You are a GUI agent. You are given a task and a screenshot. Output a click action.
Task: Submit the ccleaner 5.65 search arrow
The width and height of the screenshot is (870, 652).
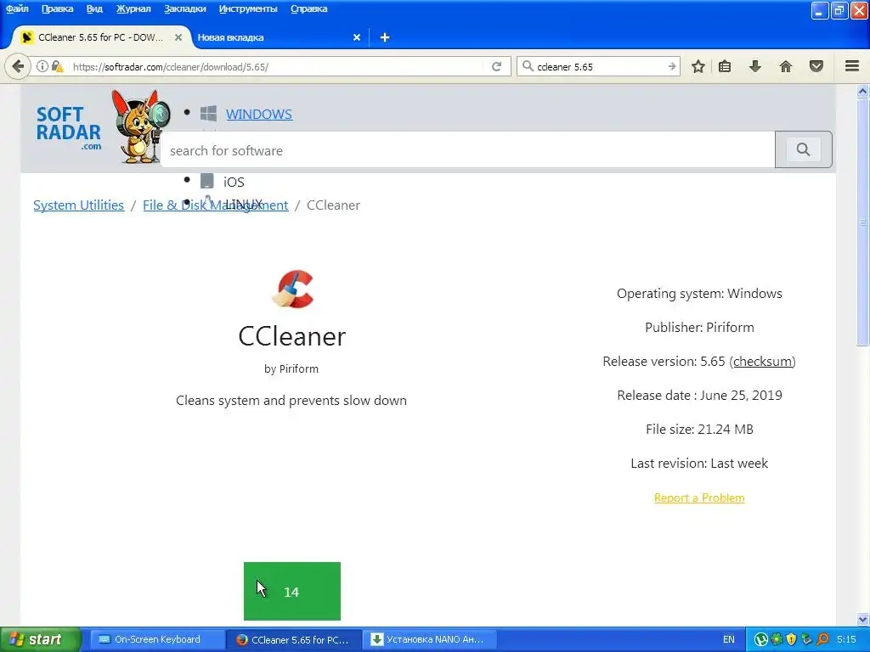click(671, 66)
